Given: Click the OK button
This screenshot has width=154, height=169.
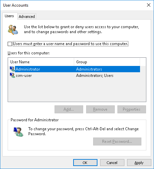Looking at the screenshot, I should [x=85, y=163].
